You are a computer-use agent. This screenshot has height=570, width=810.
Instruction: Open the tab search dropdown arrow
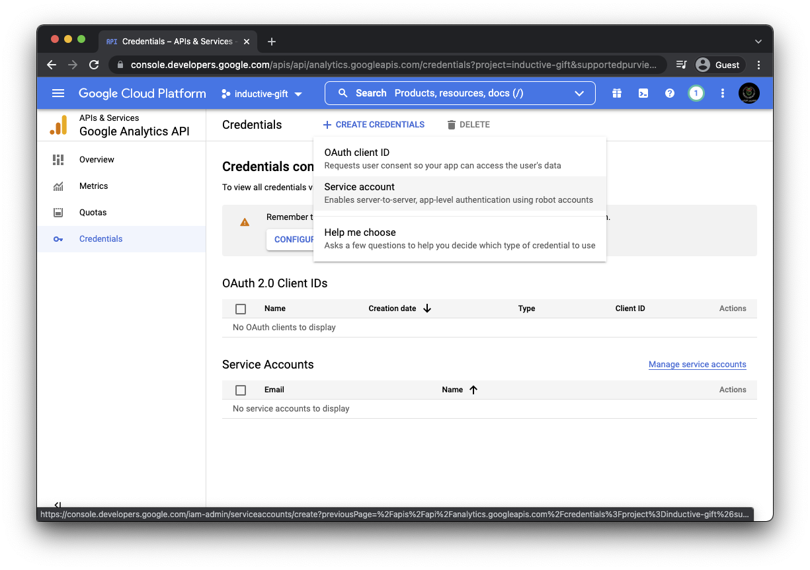coord(758,42)
